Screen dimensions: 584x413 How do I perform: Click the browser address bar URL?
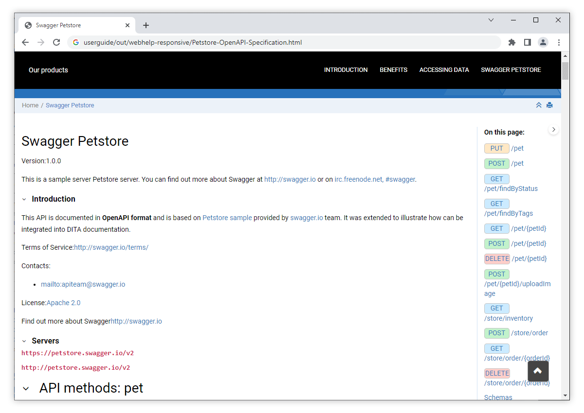193,42
